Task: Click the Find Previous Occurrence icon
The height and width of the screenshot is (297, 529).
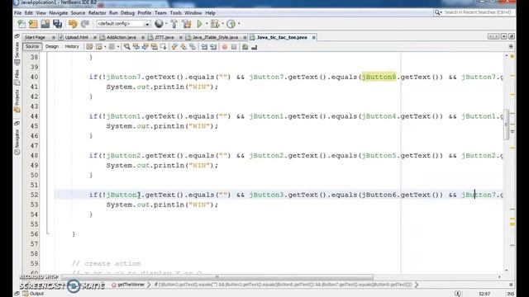Action: coord(136,47)
